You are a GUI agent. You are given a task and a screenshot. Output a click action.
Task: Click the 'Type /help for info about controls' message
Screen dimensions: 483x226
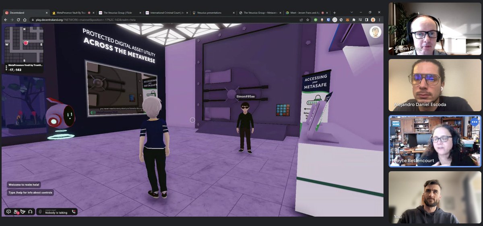pos(30,193)
